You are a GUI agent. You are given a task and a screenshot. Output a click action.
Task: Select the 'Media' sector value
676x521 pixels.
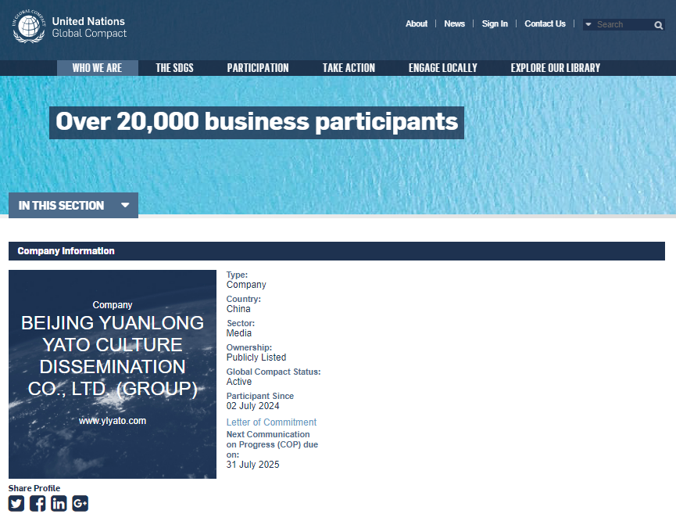pos(239,333)
